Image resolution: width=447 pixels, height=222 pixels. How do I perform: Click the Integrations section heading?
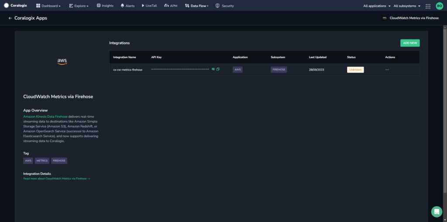(x=120, y=43)
